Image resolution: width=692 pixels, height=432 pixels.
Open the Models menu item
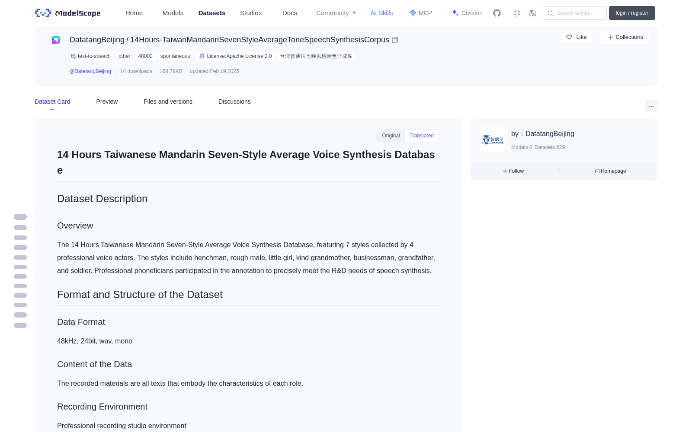tap(173, 13)
